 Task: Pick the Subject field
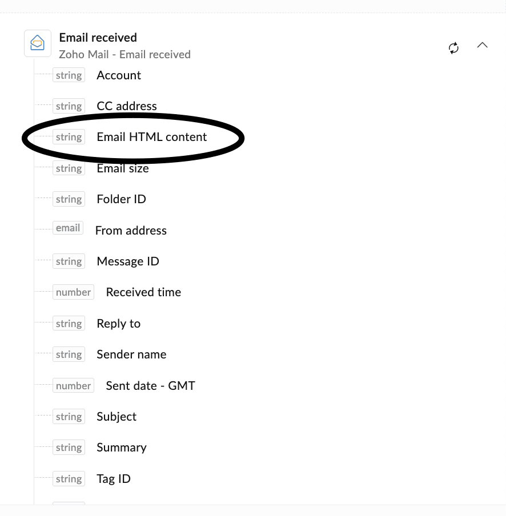(117, 417)
